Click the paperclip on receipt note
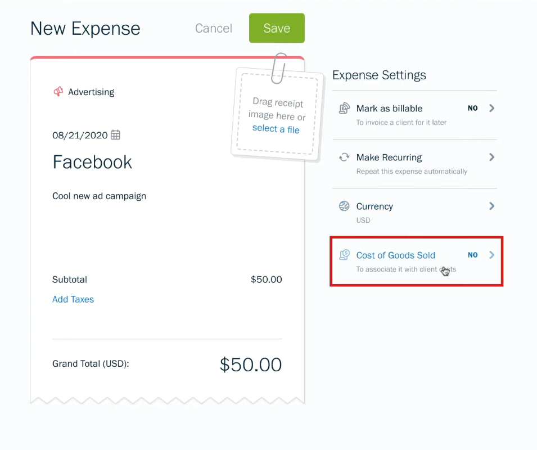Viewport: 537px width, 450px height. (279, 68)
